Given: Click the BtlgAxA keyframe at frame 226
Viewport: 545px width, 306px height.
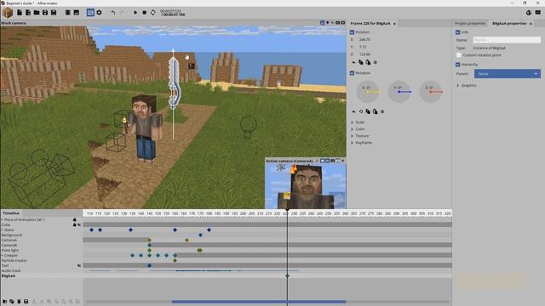Looking at the screenshot, I should click(287, 275).
